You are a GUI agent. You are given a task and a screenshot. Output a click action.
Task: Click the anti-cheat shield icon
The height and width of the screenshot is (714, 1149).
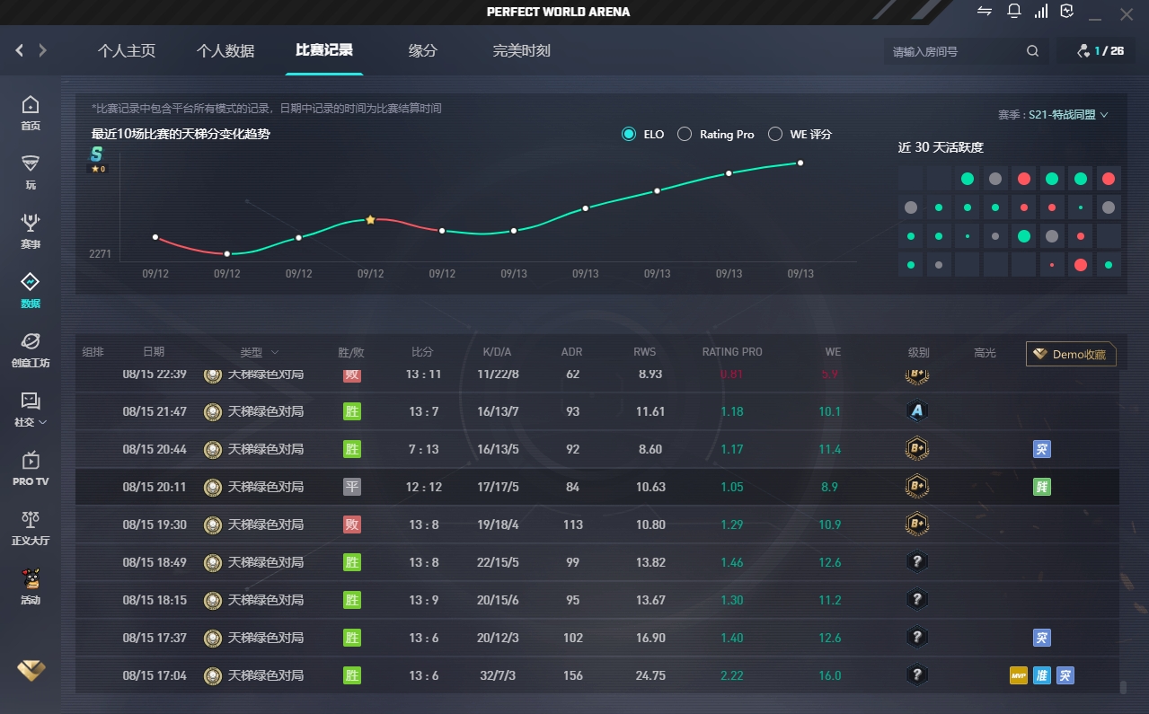pos(1067,12)
